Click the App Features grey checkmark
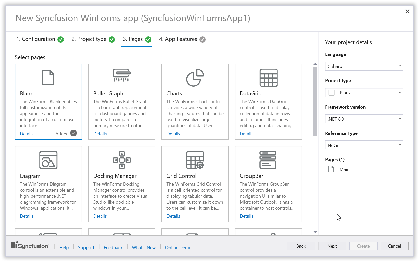This screenshot has height=262, width=419. click(202, 39)
